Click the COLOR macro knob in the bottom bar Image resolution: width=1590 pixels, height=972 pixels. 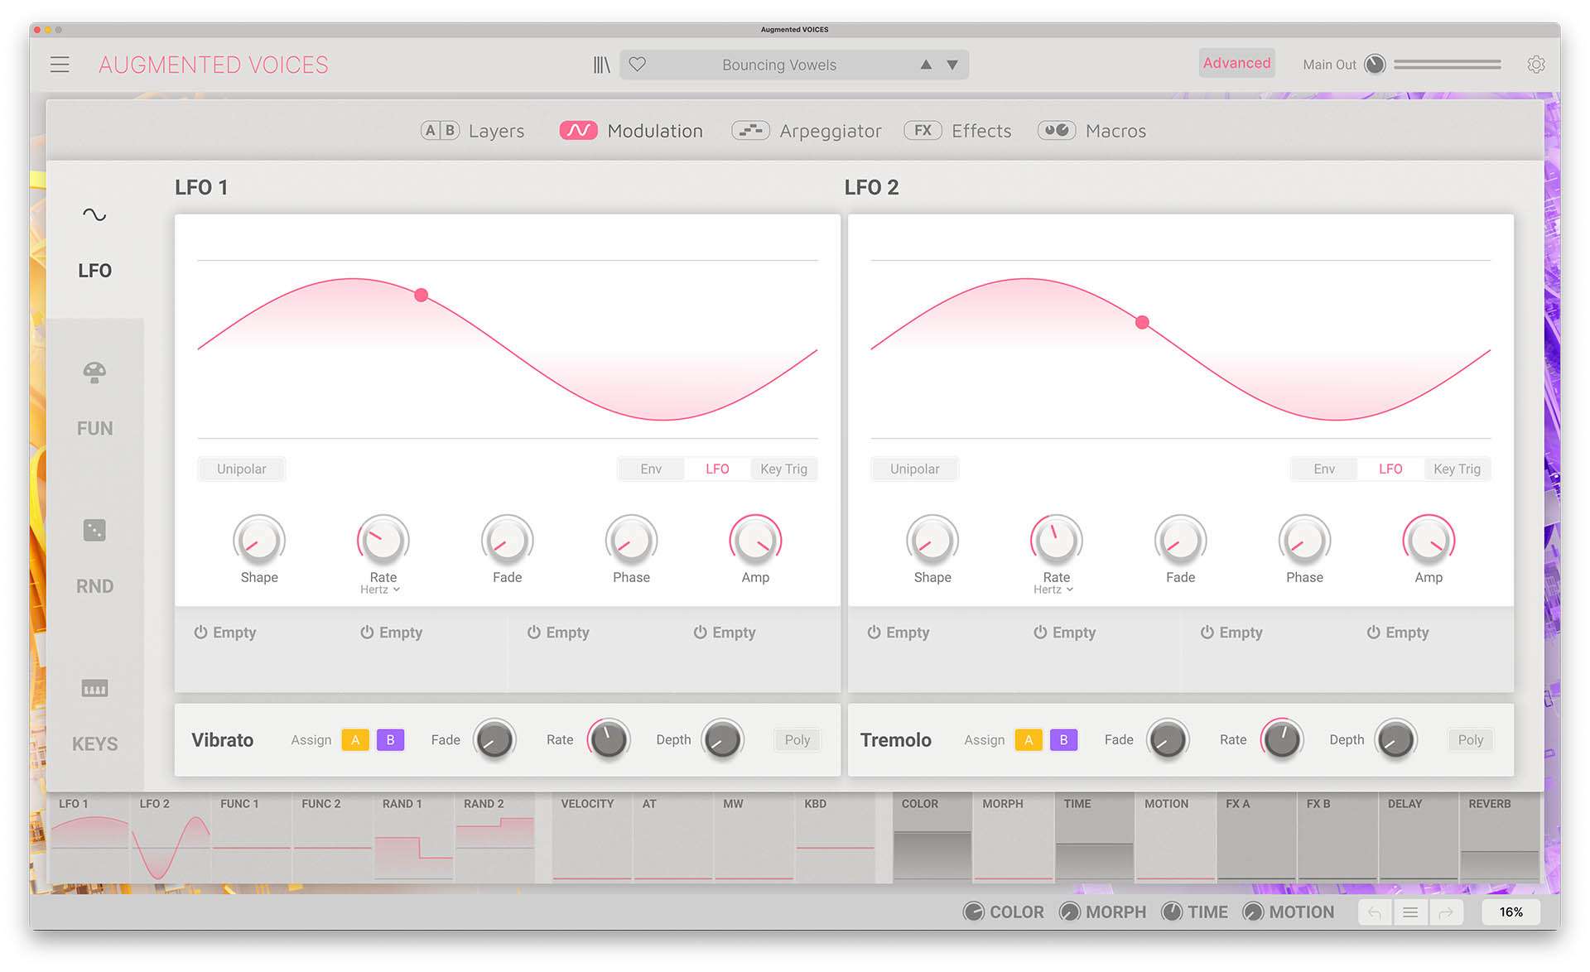point(974,912)
